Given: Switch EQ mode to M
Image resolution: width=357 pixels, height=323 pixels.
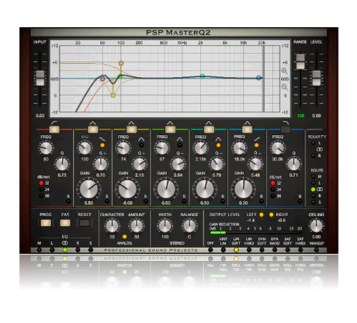Looking at the screenshot, I should pos(39,250).
